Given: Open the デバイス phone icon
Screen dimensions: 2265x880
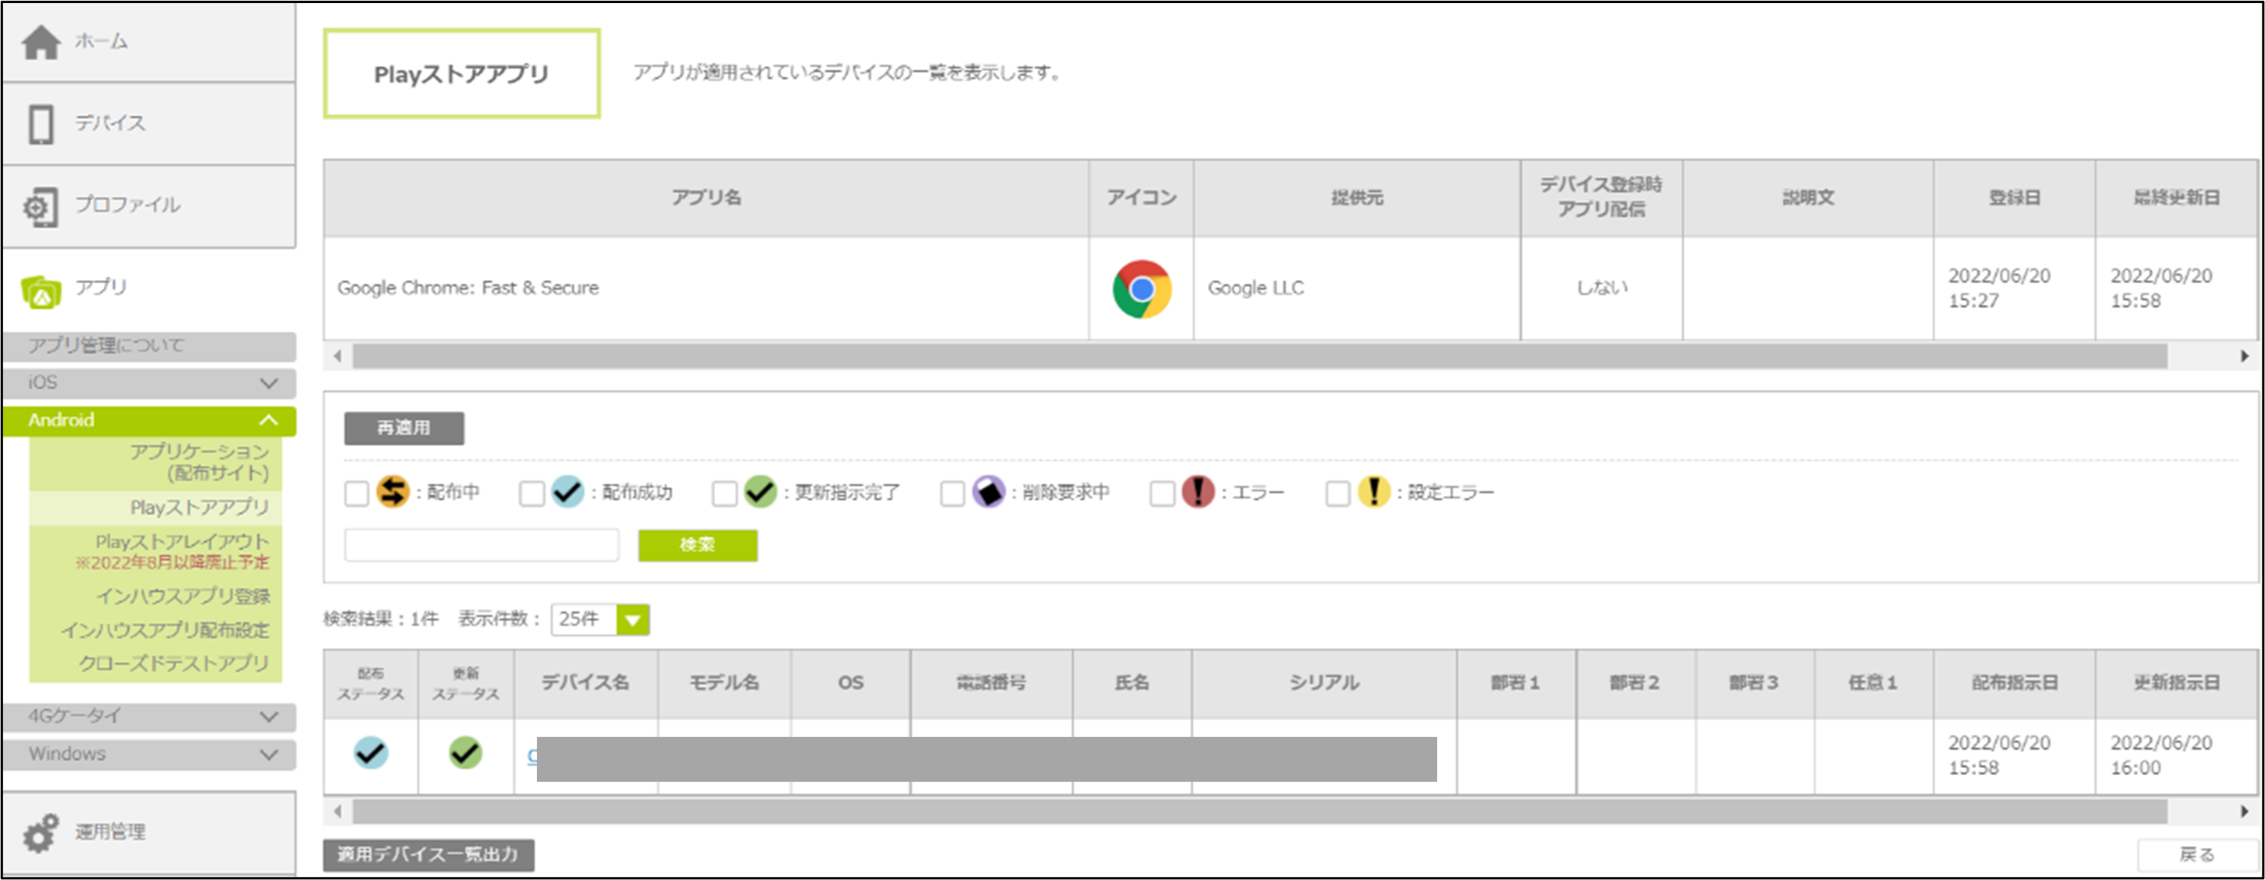Looking at the screenshot, I should [x=40, y=124].
